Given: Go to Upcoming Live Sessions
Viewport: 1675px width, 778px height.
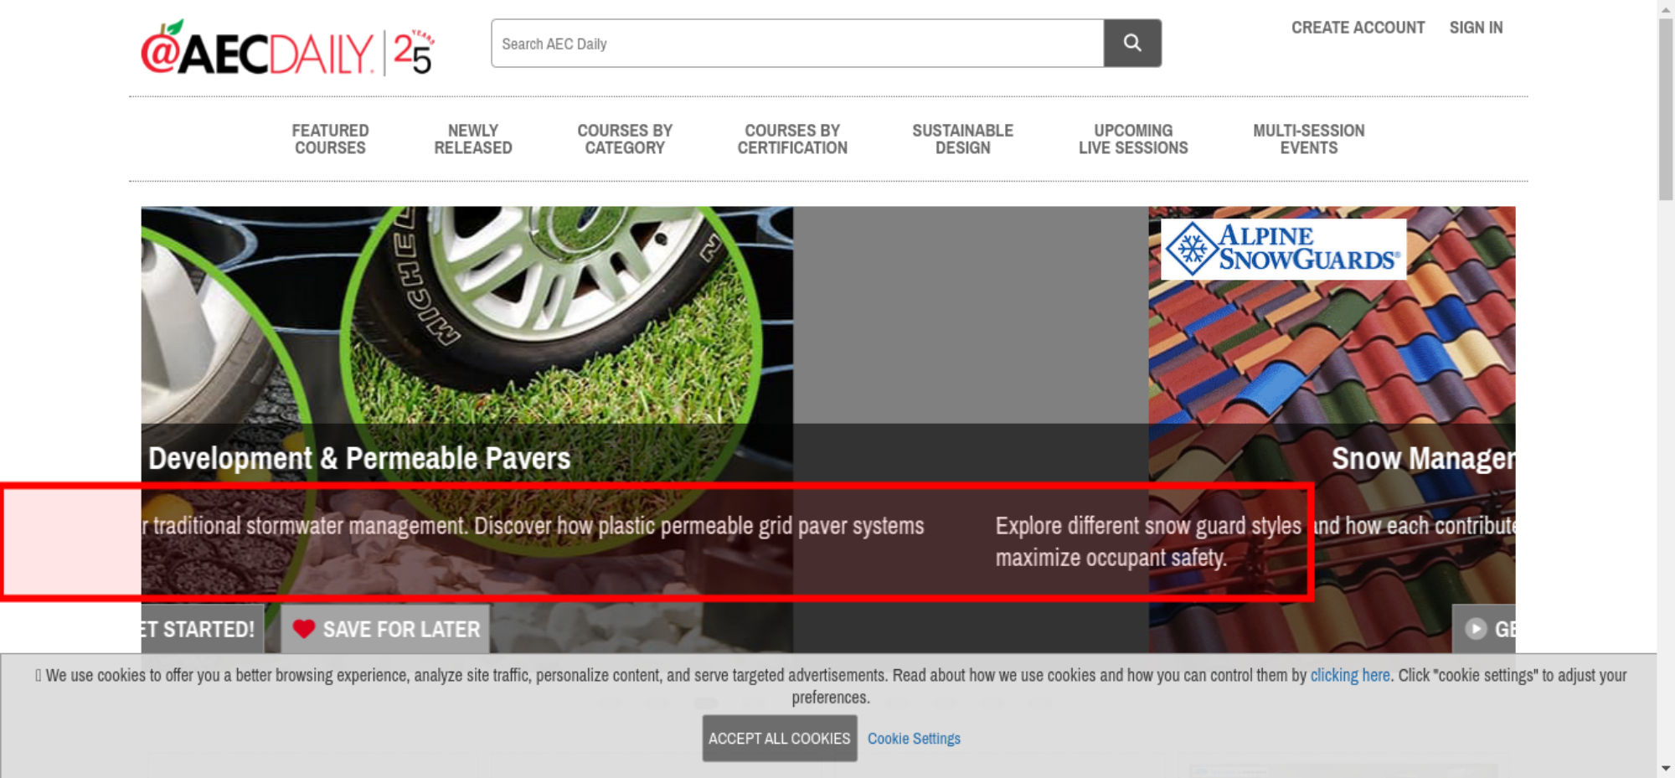Looking at the screenshot, I should click(1132, 139).
